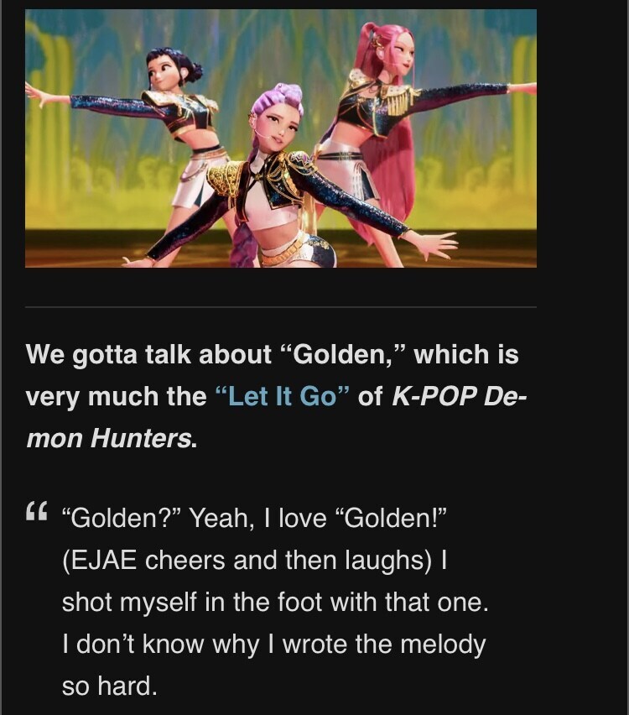Image resolution: width=629 pixels, height=715 pixels.
Task: Click the horizontal divider line under the image
Action: click(281, 307)
